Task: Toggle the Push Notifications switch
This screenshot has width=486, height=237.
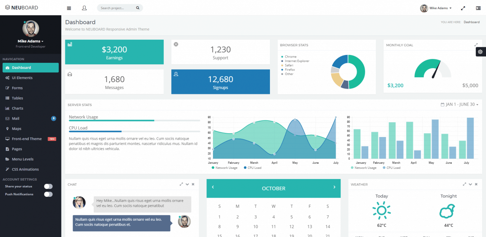Action: pyautogui.click(x=48, y=194)
